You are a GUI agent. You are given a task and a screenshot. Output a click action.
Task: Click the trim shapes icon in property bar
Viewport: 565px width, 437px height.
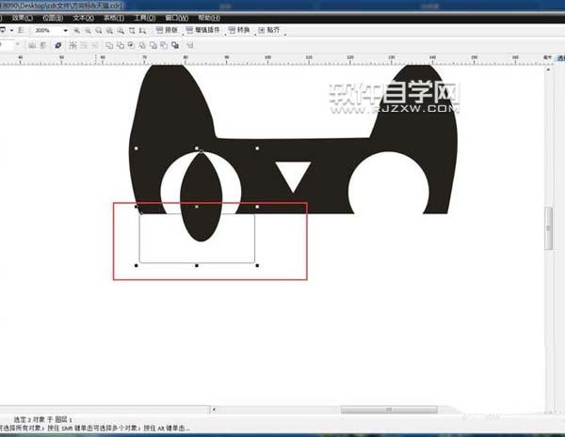click(120, 44)
